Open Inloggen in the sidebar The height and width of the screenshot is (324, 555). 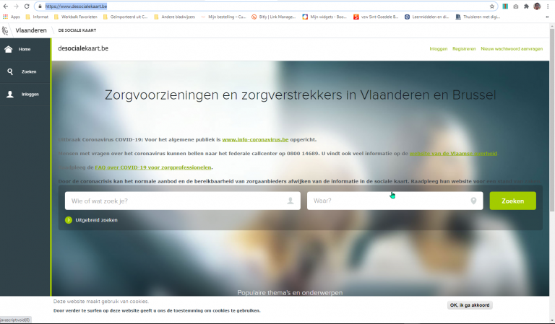click(x=25, y=95)
